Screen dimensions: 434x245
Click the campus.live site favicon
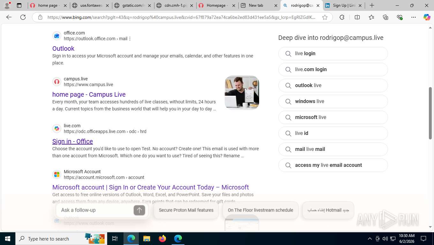[57, 82]
